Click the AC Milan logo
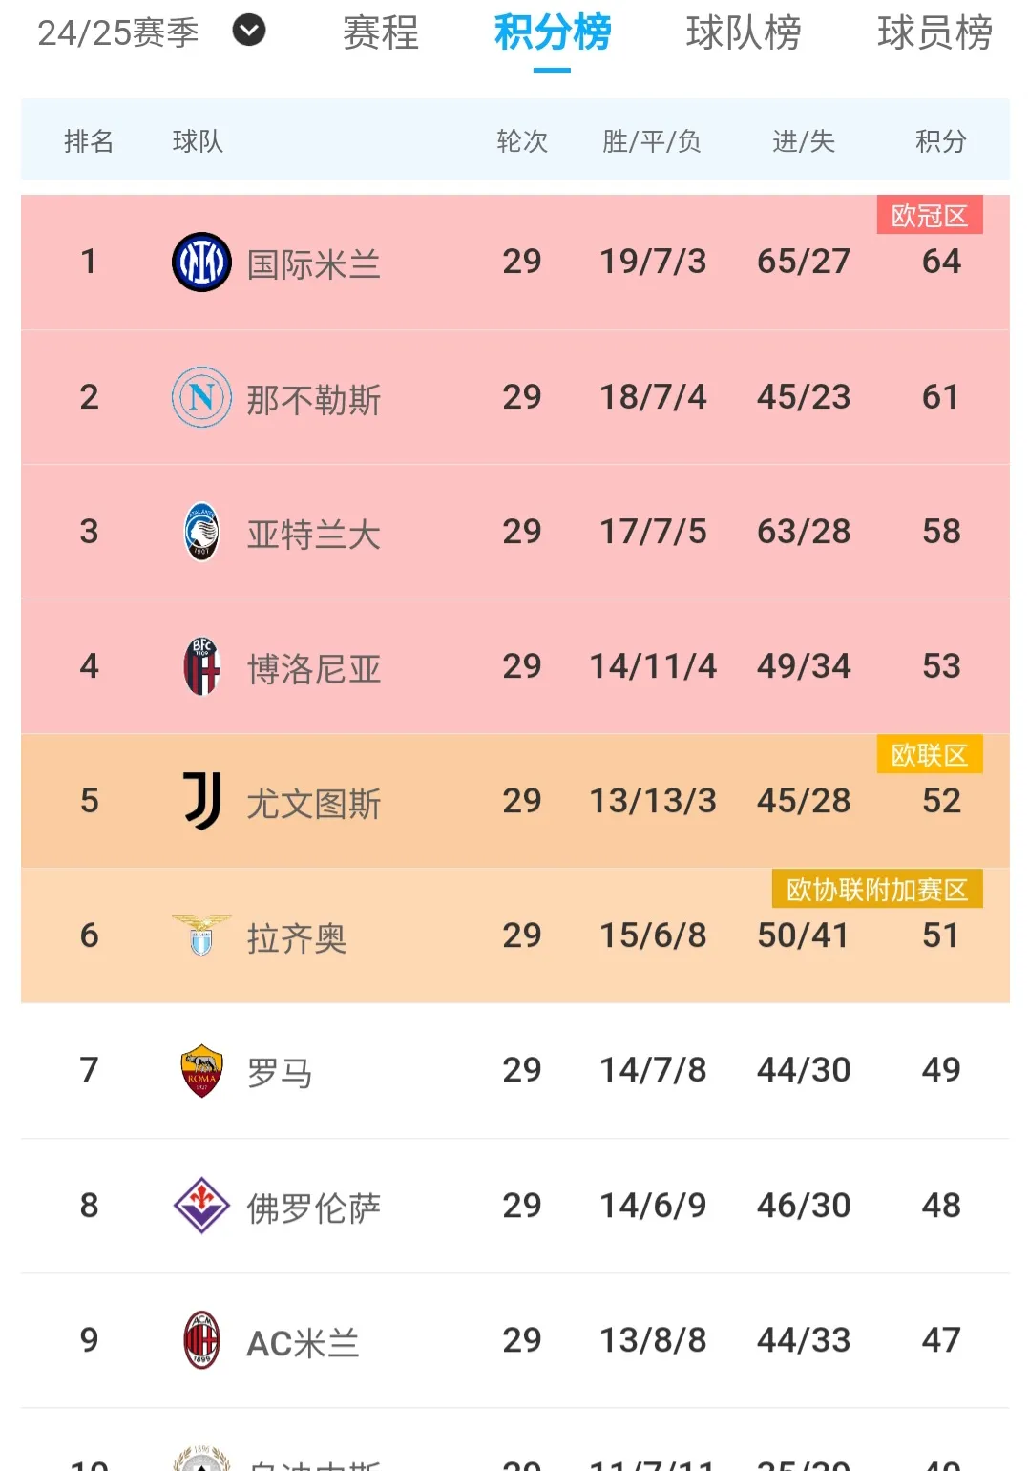Screen dimensions: 1028x1471 coord(200,1339)
